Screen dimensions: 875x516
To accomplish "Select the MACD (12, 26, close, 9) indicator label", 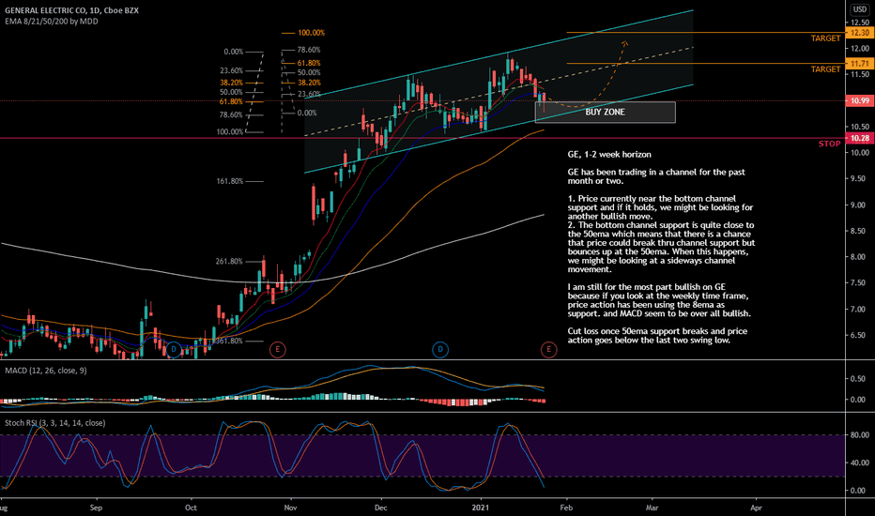I will pos(46,371).
